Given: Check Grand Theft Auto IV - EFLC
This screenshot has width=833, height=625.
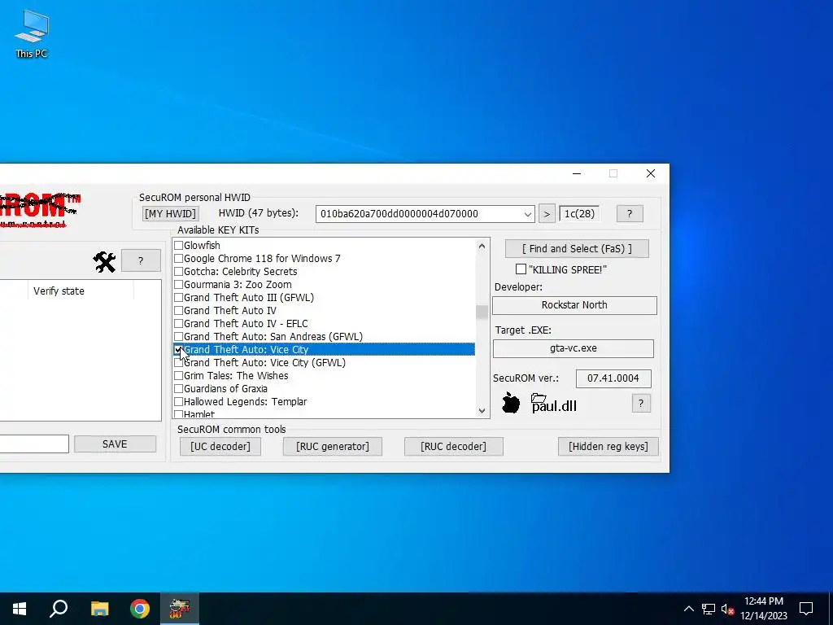Looking at the screenshot, I should pos(178,324).
